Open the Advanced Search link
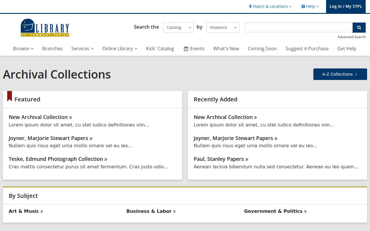The width and height of the screenshot is (370, 231). click(351, 37)
